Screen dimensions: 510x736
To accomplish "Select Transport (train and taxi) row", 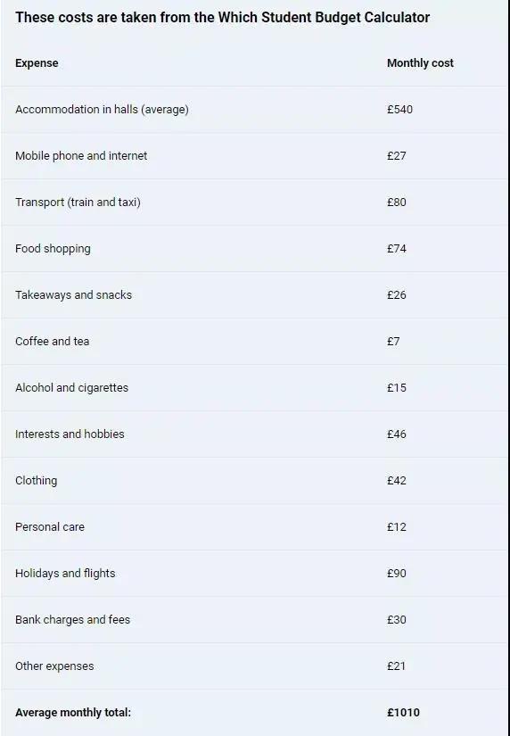I will click(255, 203).
